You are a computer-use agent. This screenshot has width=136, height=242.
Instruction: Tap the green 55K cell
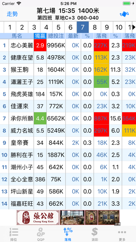[x=101, y=82]
